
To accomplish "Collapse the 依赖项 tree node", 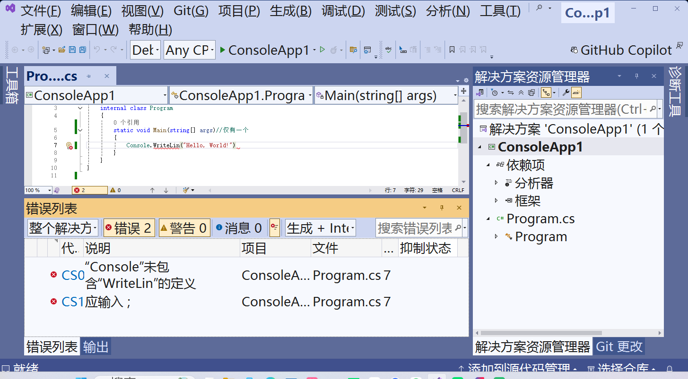I will [488, 165].
